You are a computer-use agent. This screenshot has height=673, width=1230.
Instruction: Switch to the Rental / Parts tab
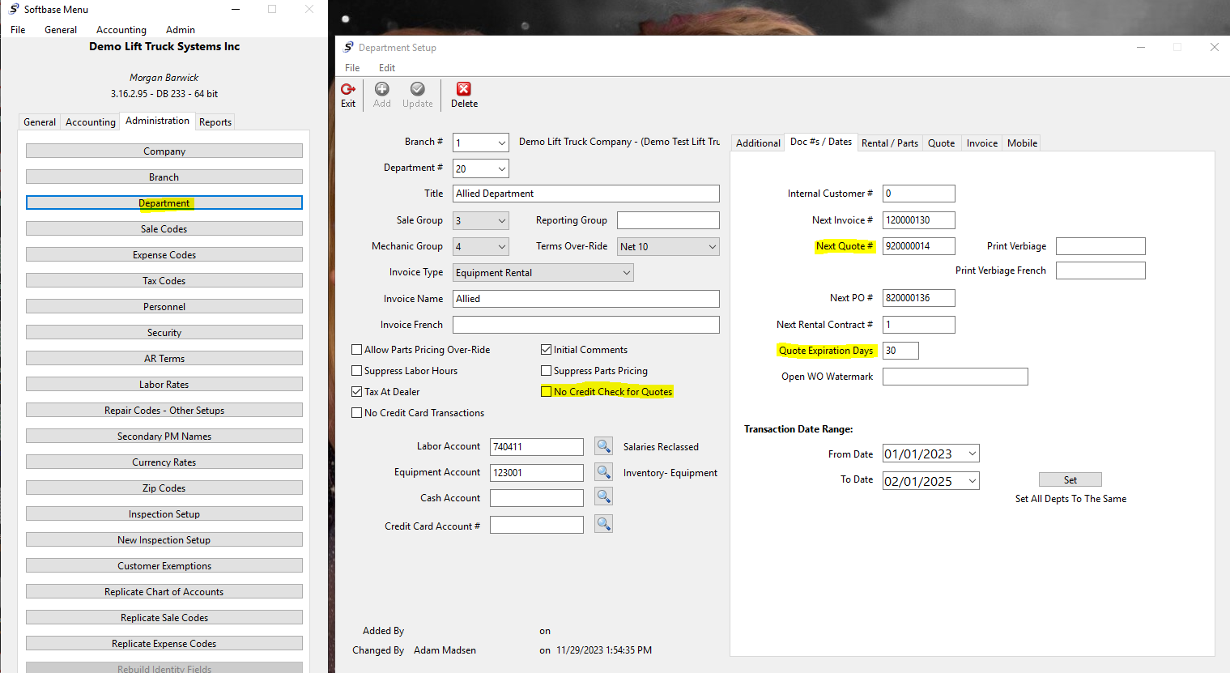[889, 143]
